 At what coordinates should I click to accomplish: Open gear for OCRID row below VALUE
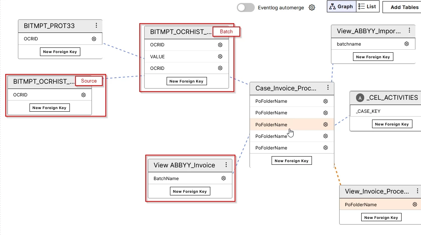click(220, 68)
